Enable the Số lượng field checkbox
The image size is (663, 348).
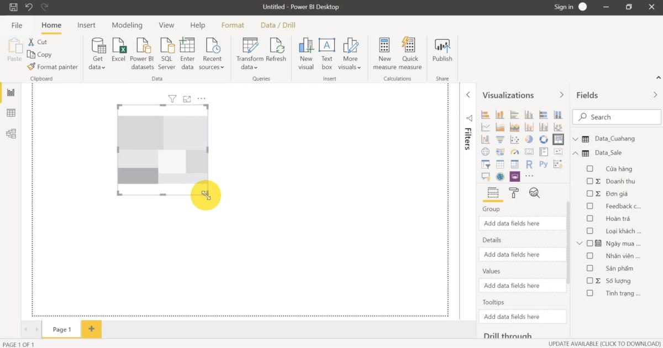tap(590, 281)
